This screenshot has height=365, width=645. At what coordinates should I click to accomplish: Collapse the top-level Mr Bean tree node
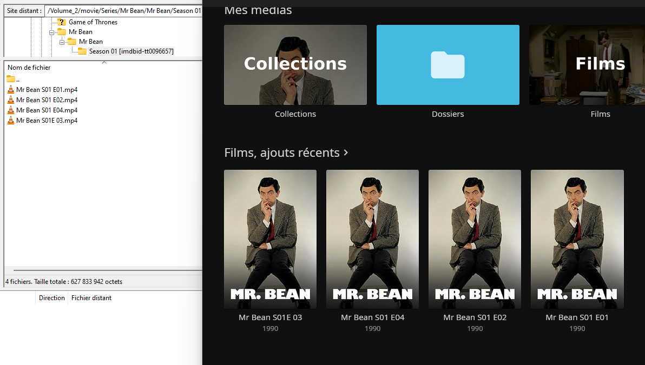pos(52,32)
